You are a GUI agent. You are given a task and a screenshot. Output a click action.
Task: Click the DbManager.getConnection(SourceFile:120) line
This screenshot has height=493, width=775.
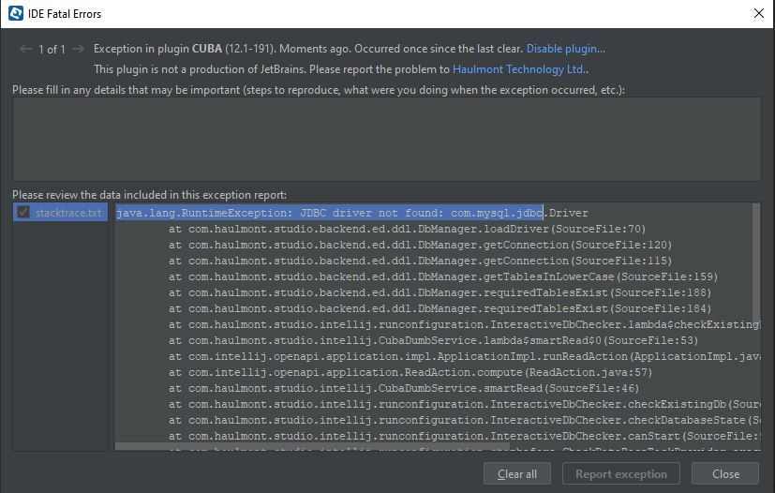[420, 245]
